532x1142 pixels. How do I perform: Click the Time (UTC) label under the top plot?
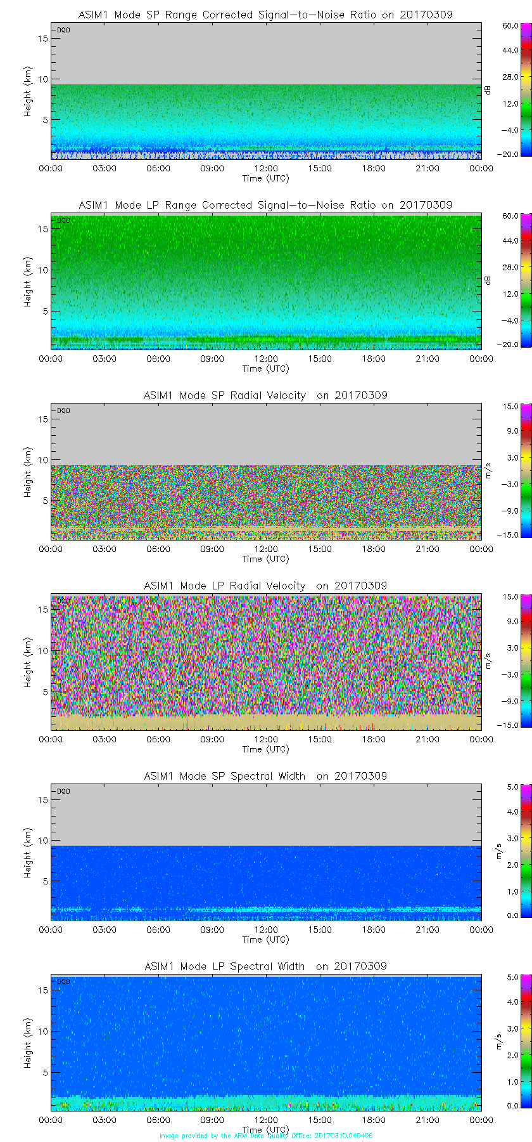pyautogui.click(x=265, y=178)
